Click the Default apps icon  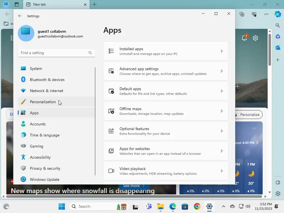coord(111,91)
